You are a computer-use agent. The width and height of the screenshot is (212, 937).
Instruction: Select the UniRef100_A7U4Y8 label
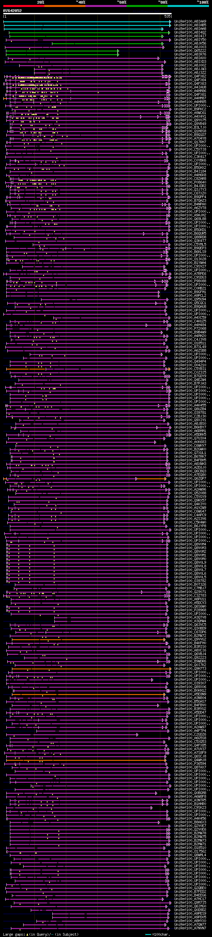tap(190, 139)
